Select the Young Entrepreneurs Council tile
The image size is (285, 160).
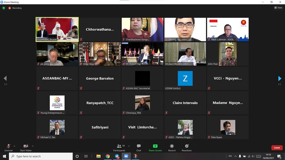click(57, 103)
